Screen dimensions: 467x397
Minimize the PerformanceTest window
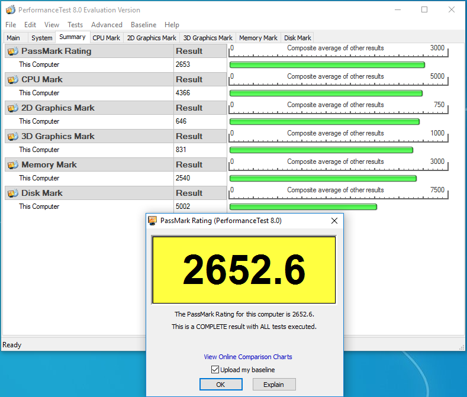click(398, 9)
